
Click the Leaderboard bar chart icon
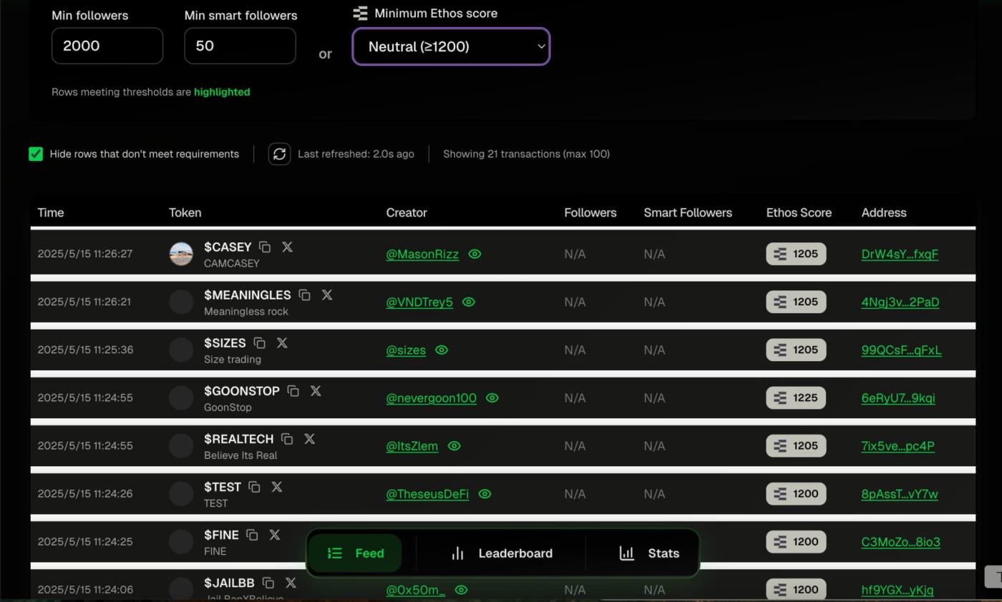coord(456,553)
